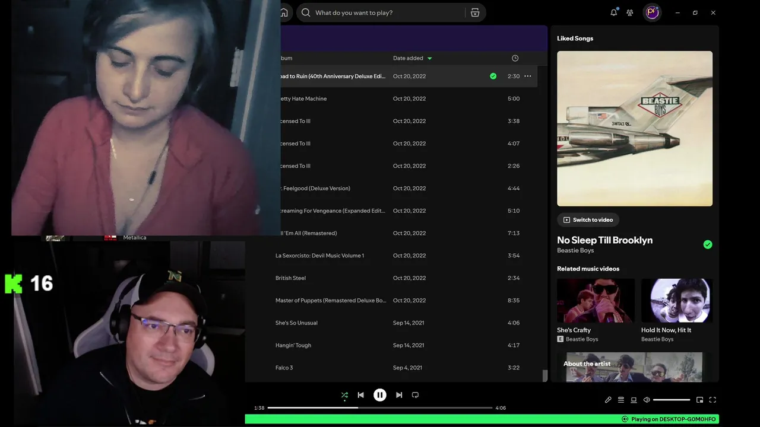Open the British Steel album

click(290, 278)
